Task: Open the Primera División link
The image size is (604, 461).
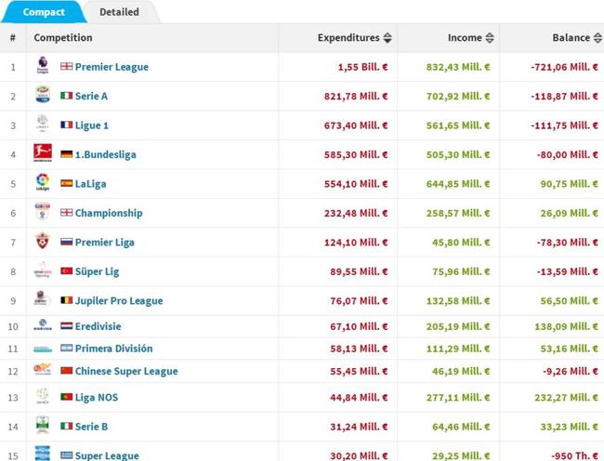Action: point(113,349)
